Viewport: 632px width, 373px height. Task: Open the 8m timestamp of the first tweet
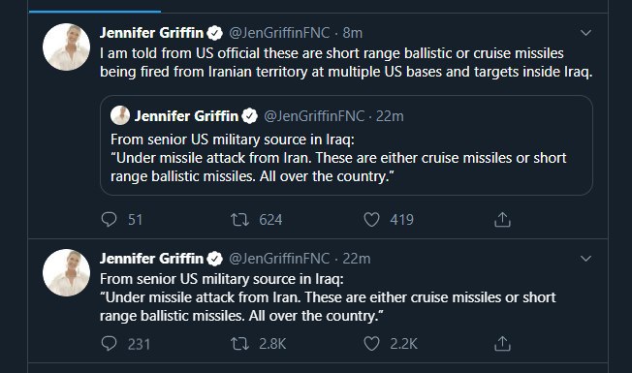click(352, 33)
